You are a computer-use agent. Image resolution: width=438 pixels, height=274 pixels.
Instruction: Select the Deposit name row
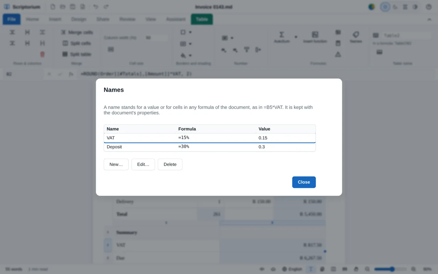(x=209, y=147)
